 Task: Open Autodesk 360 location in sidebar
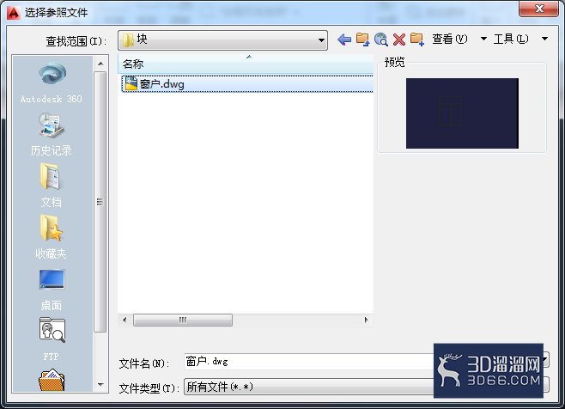click(52, 83)
